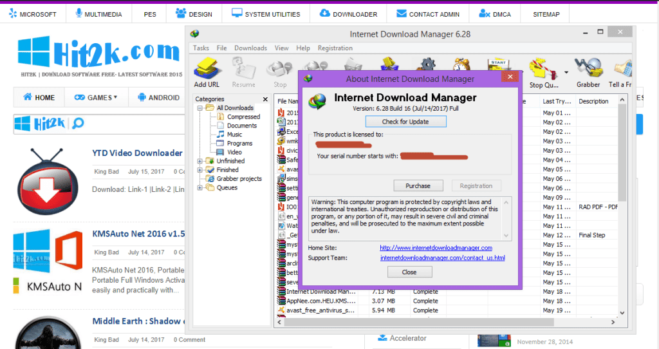Image resolution: width=659 pixels, height=349 pixels.
Task: Click the About dialog title bar icon
Action: tap(308, 78)
